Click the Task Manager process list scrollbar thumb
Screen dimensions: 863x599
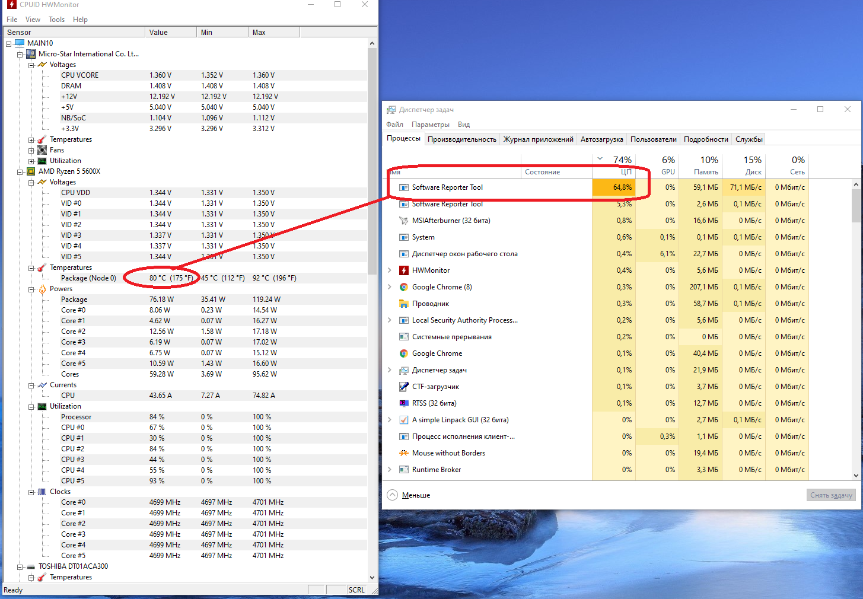pos(856,206)
